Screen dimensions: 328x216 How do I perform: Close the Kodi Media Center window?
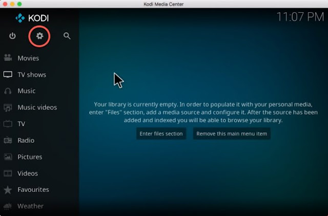pos(5,4)
